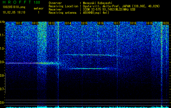Click the 1820 time marker

[166, 23]
